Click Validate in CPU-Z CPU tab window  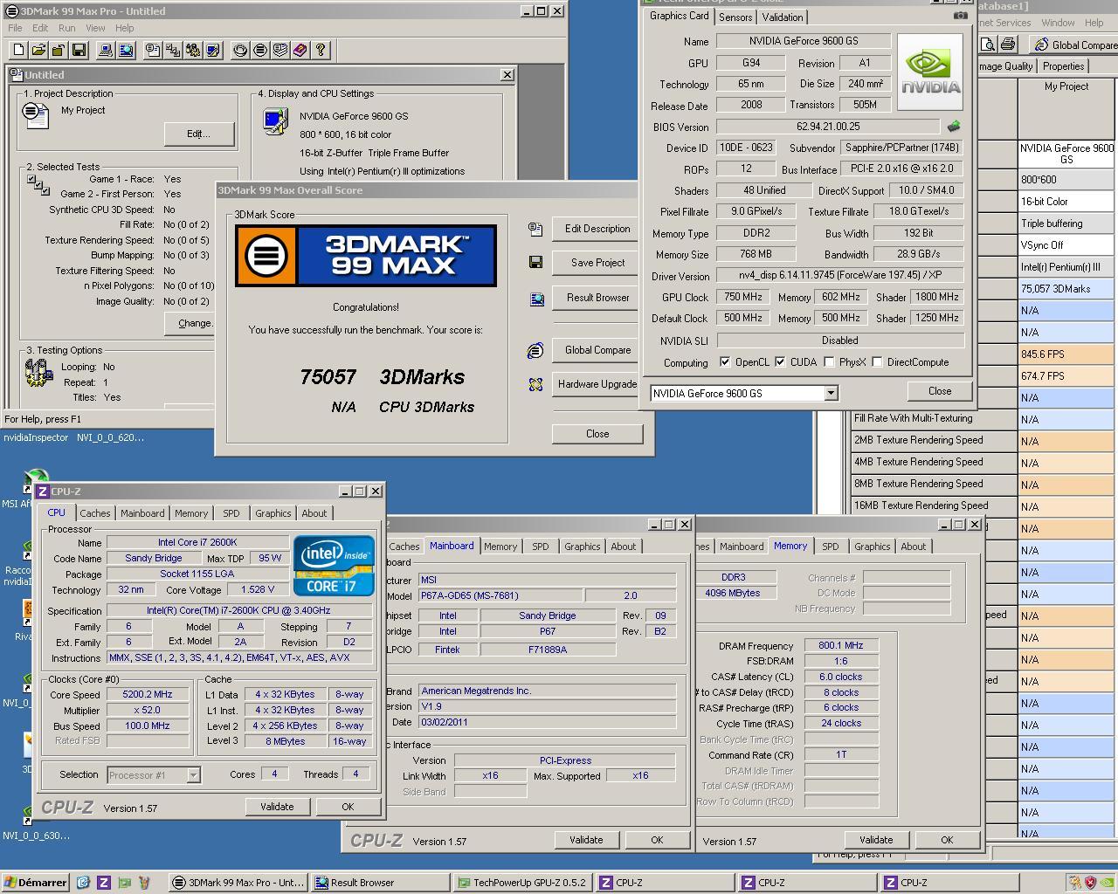click(x=277, y=807)
